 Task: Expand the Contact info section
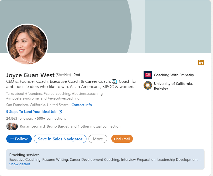click(x=81, y=105)
